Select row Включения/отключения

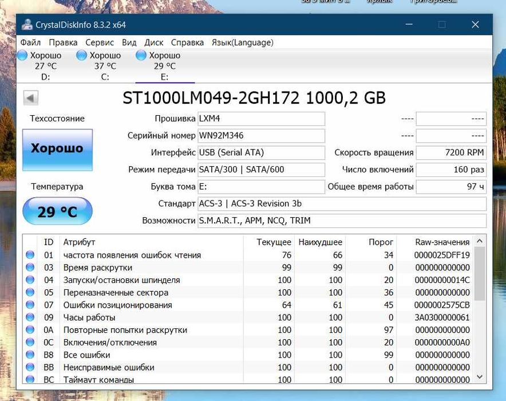click(x=248, y=342)
